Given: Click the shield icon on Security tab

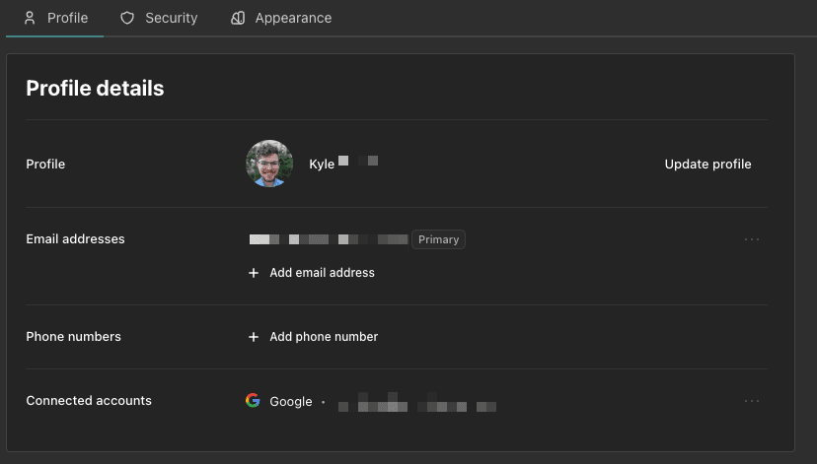Looking at the screenshot, I should point(126,18).
